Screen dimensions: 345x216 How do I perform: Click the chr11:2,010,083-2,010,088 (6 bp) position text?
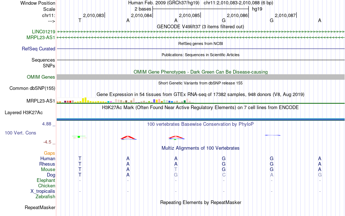[238, 3]
